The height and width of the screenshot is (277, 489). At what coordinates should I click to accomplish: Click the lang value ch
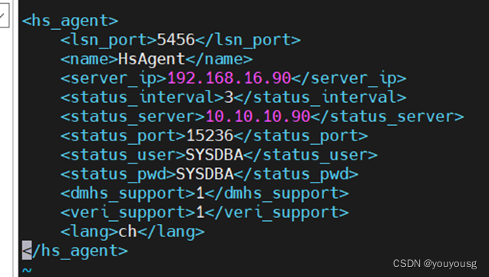127,232
